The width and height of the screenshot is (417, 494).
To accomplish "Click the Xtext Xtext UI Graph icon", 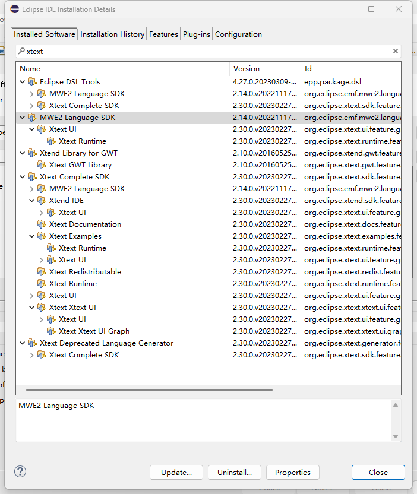I will tap(51, 331).
